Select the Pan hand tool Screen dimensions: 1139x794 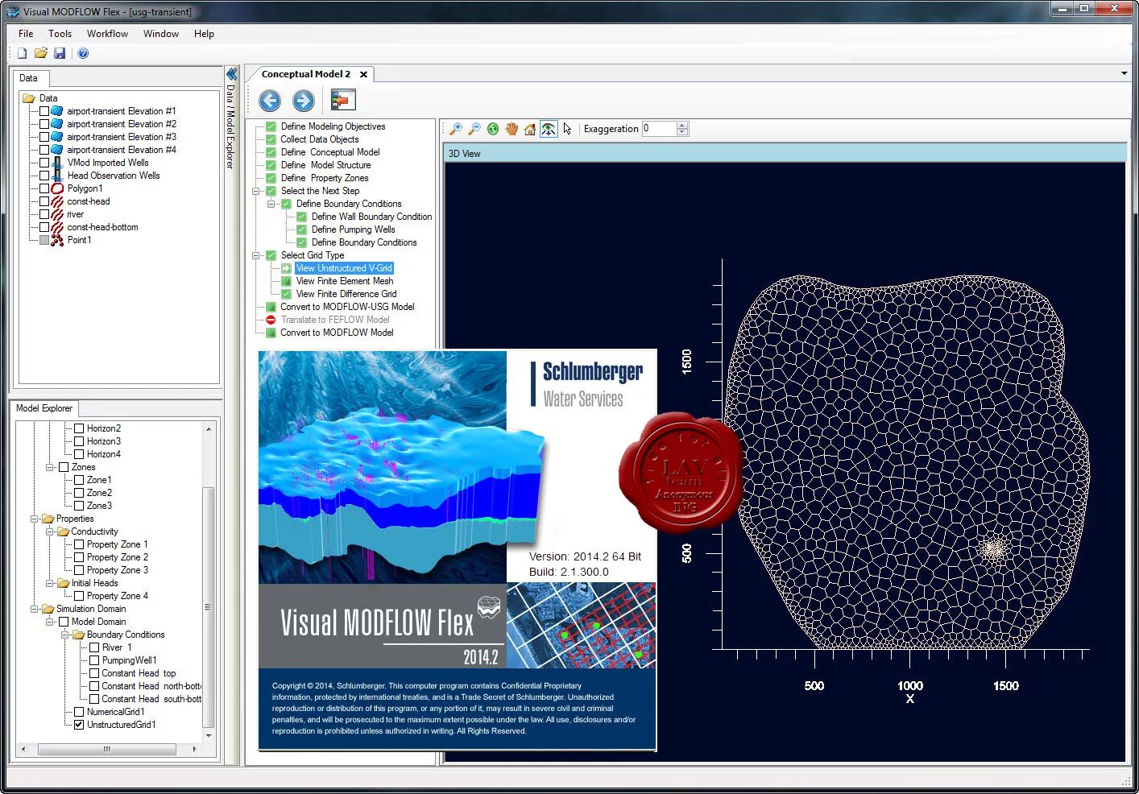pyautogui.click(x=512, y=129)
